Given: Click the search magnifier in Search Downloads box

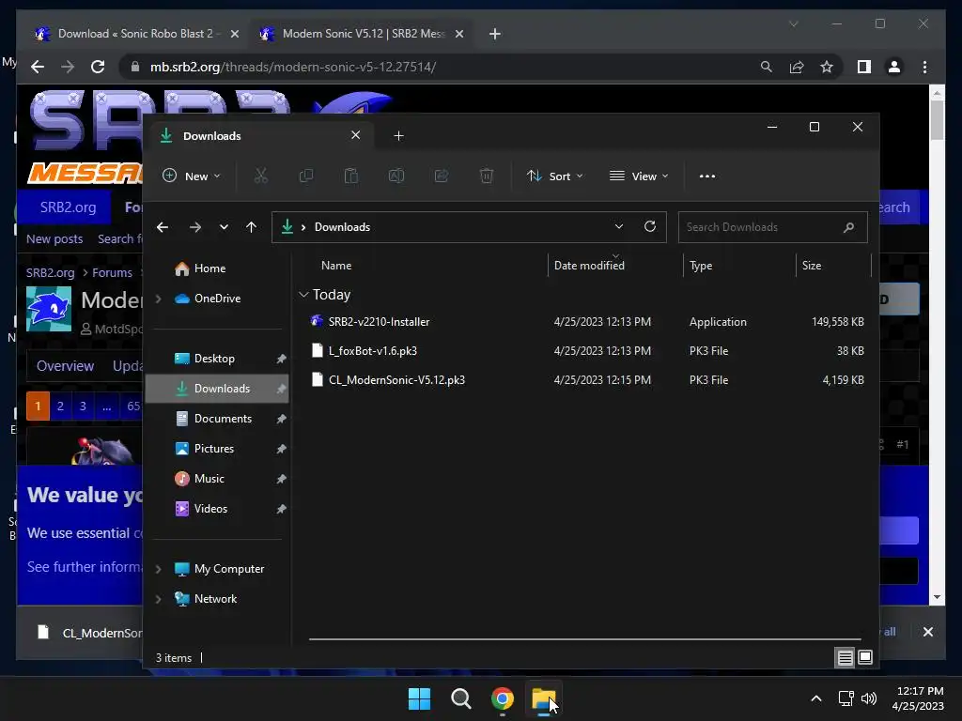Looking at the screenshot, I should 848,227.
